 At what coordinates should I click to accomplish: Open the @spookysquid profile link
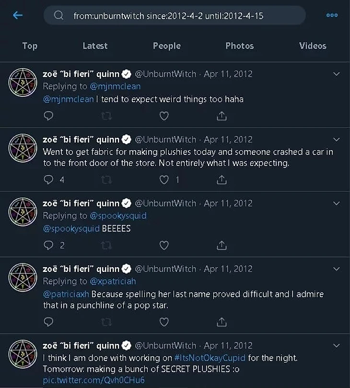tap(118, 216)
